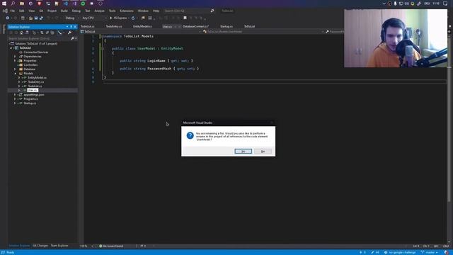
Task: Toggle bookmark icon in toolbar
Action: click(185, 18)
